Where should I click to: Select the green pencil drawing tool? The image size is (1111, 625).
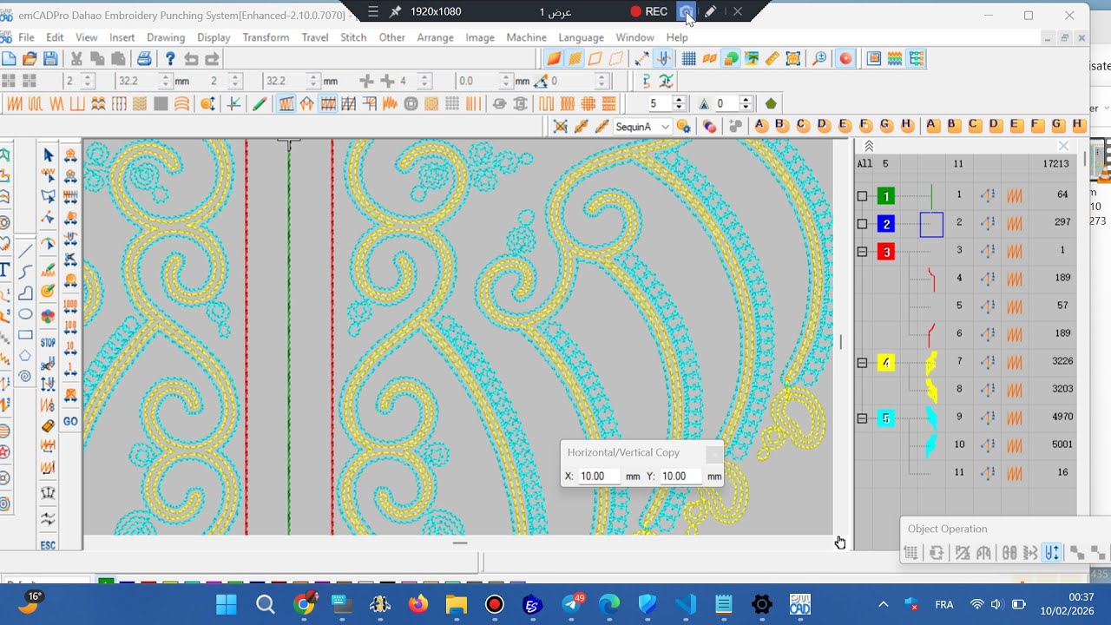(260, 103)
